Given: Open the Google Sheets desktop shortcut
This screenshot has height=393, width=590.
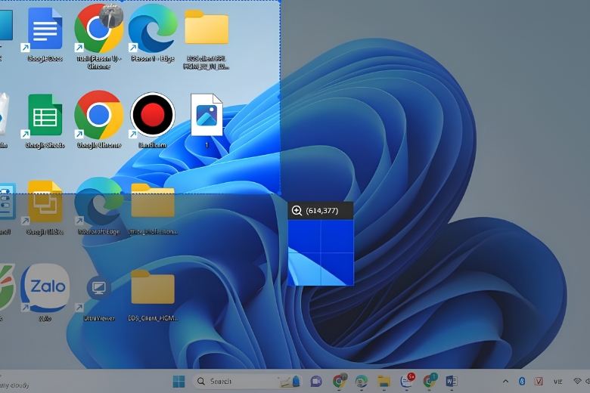Looking at the screenshot, I should pyautogui.click(x=45, y=120).
